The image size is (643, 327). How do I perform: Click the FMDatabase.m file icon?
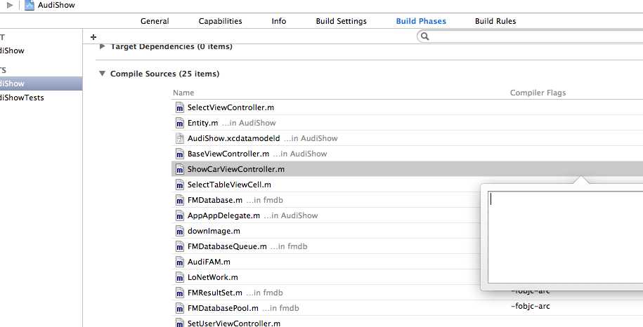pos(180,200)
